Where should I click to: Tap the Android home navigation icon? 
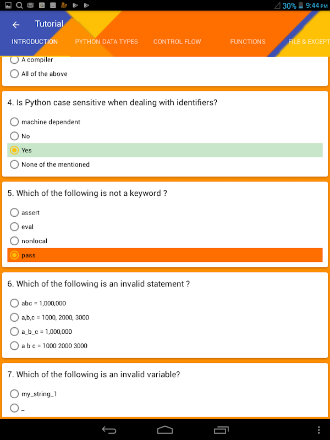tap(164, 430)
